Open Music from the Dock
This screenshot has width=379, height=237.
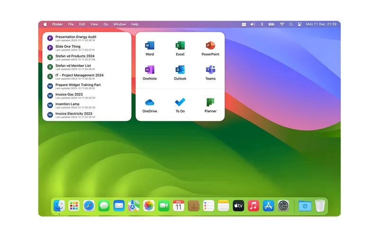tap(253, 206)
